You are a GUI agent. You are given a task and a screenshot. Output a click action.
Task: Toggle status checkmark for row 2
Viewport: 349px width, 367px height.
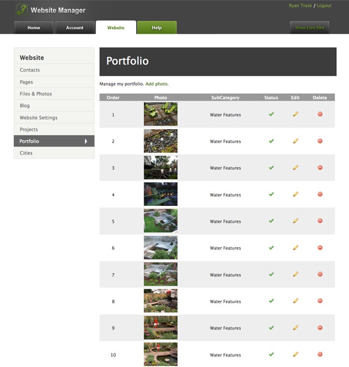click(x=271, y=141)
